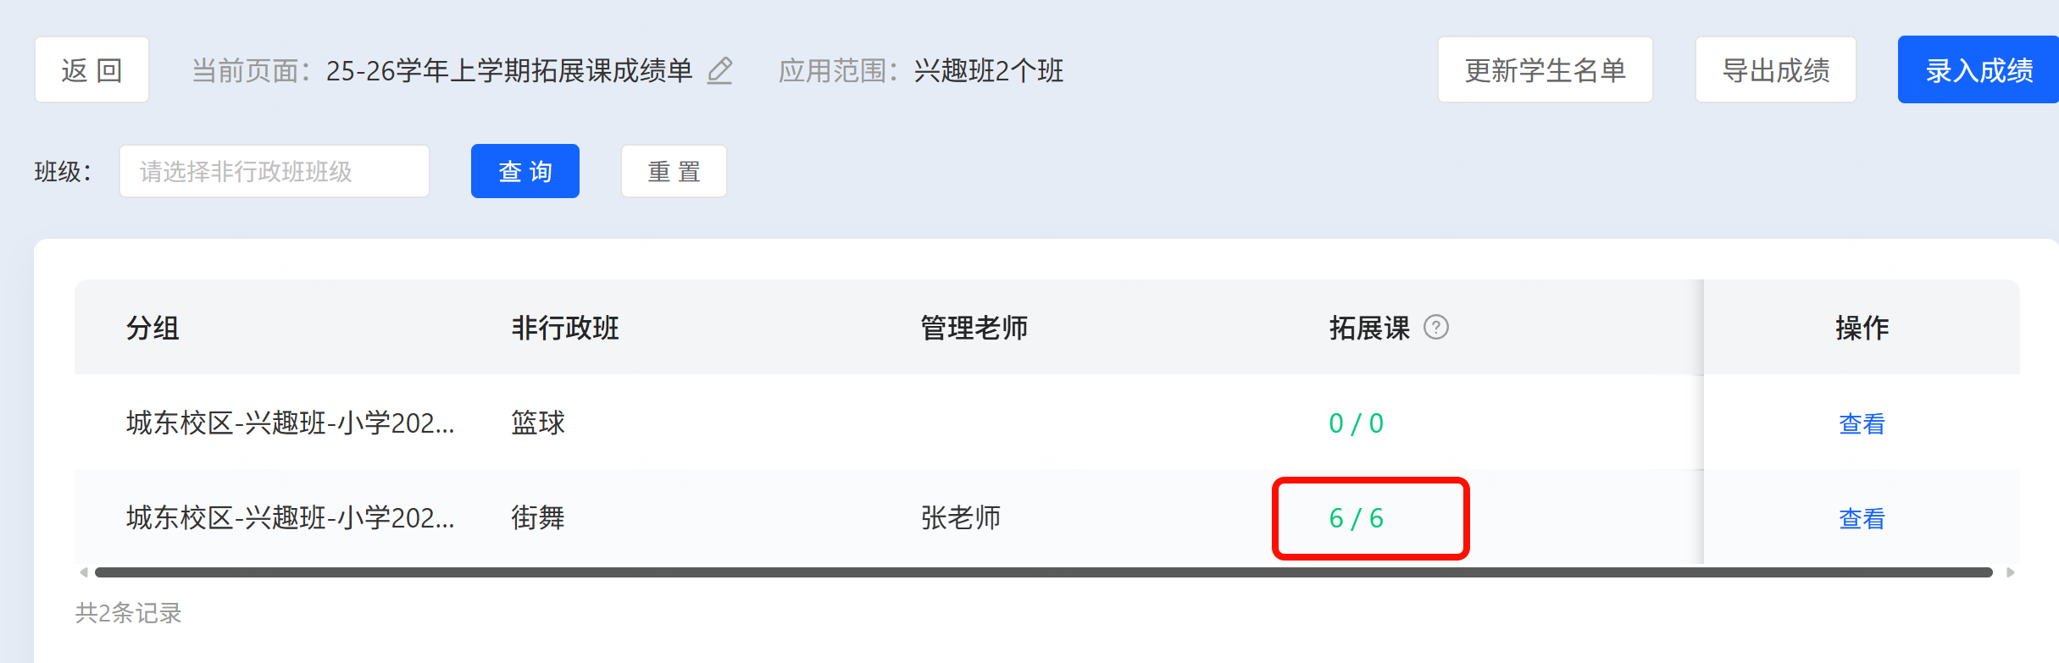Click the edit pencil icon beside page title
The height and width of the screenshot is (663, 2059).
[x=719, y=70]
